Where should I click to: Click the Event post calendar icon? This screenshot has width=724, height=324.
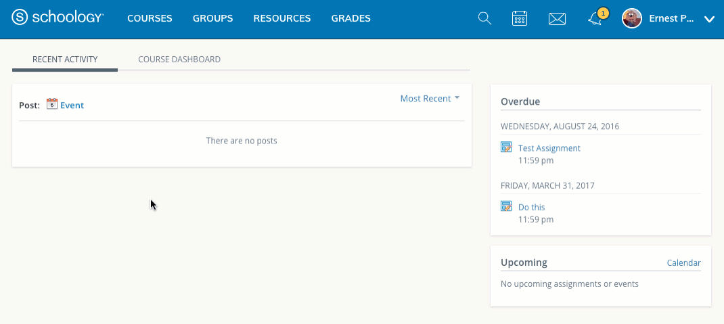click(x=52, y=104)
